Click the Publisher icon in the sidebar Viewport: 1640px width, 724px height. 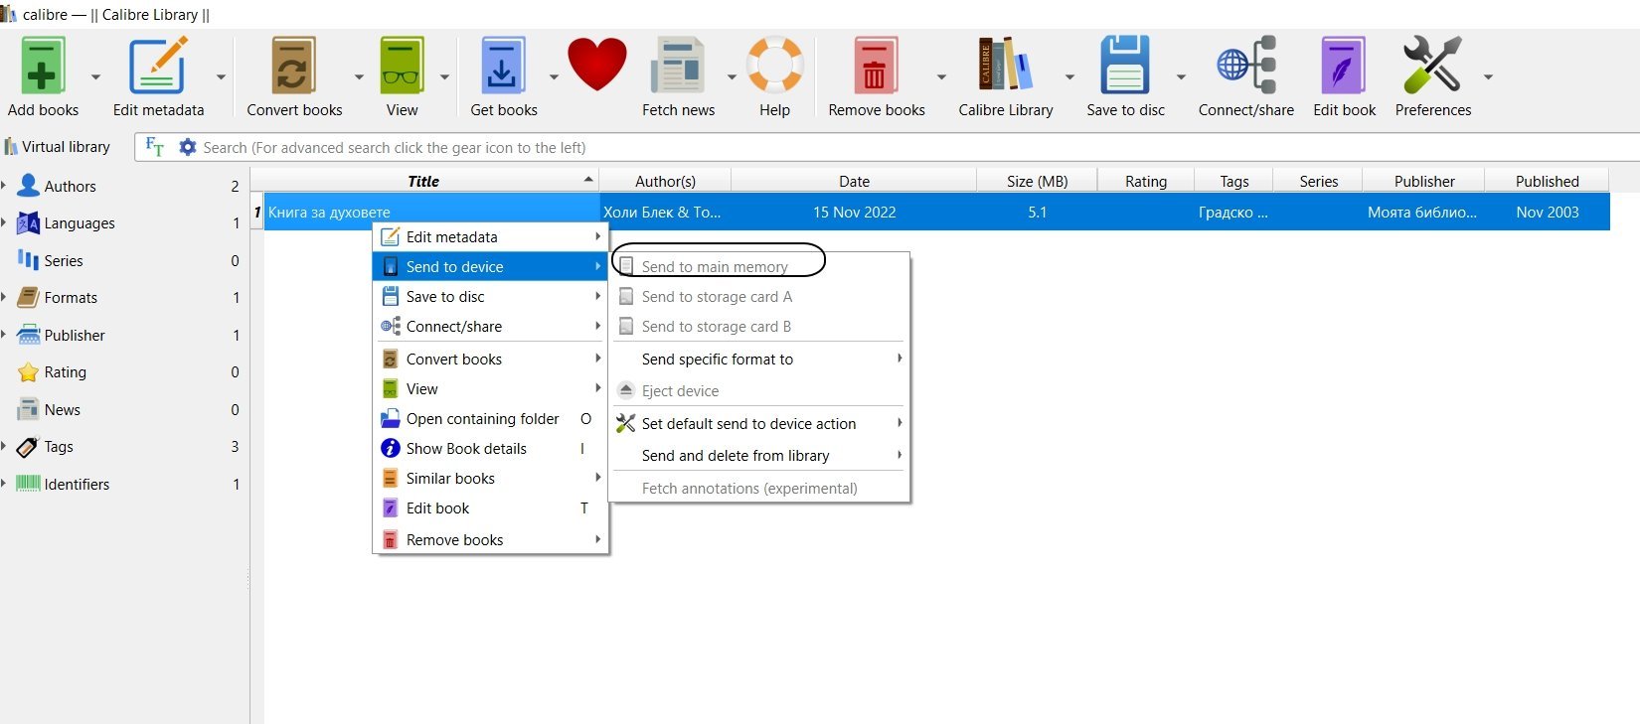pos(29,335)
